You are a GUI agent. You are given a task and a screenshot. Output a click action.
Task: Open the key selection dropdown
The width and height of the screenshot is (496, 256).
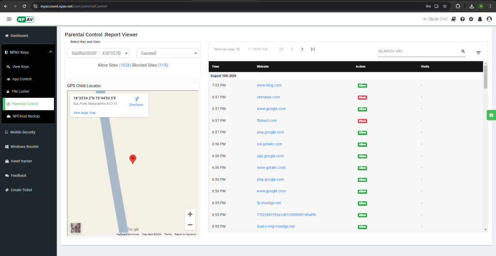point(98,53)
